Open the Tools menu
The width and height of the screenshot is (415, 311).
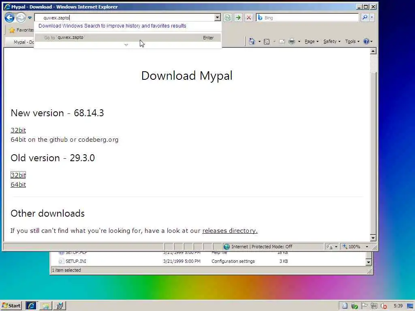(x=352, y=42)
